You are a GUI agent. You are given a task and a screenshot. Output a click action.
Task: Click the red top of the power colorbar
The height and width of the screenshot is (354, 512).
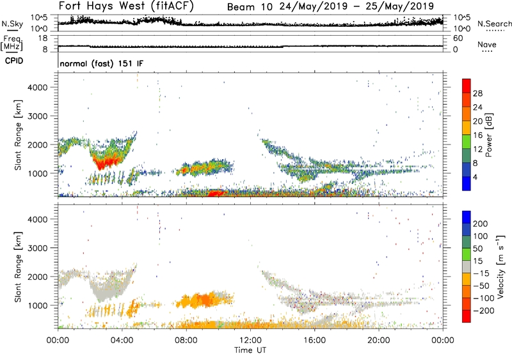tap(467, 86)
